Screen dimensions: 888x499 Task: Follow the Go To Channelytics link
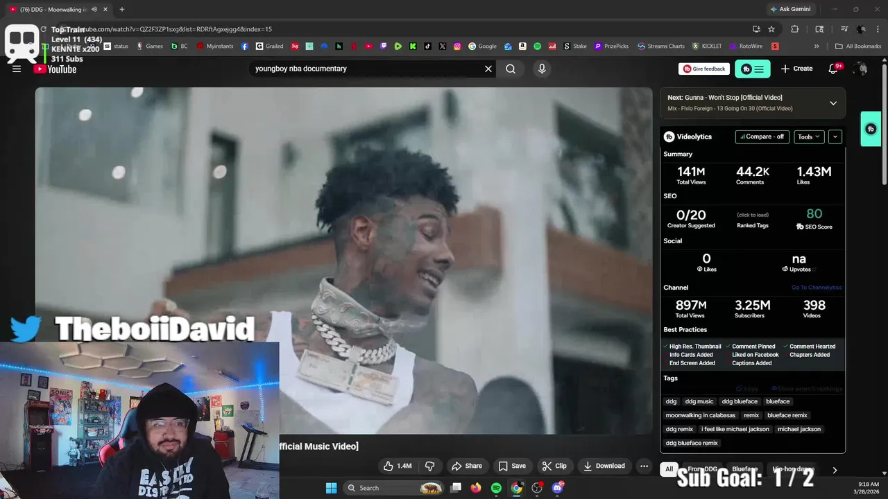[x=817, y=288]
